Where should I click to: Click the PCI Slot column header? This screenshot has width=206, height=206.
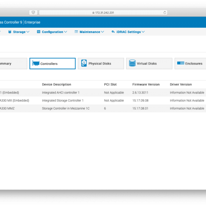click(x=110, y=85)
